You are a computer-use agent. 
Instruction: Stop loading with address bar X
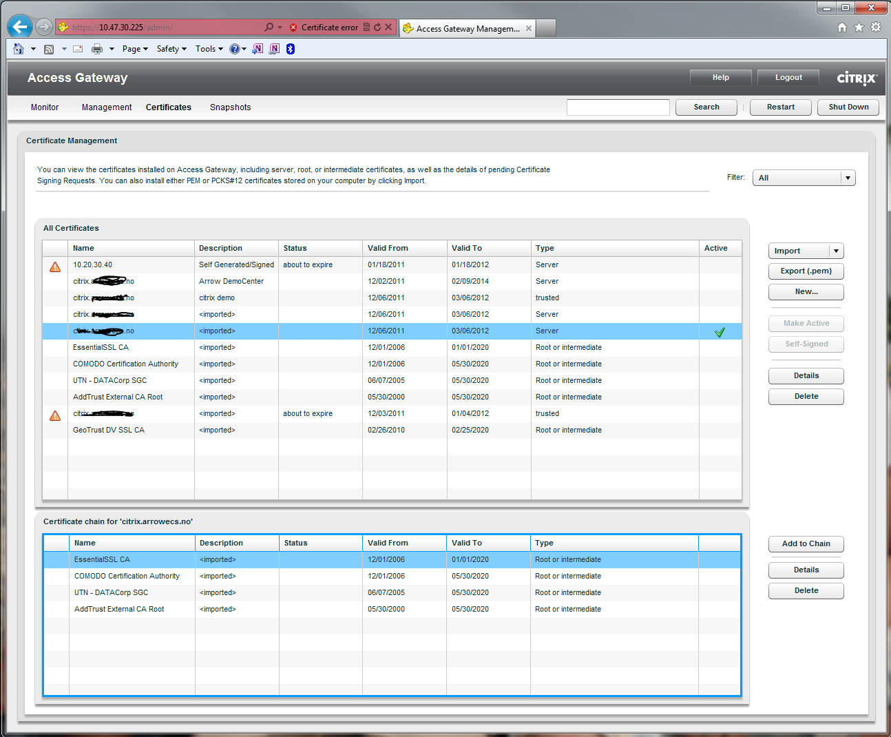[388, 27]
